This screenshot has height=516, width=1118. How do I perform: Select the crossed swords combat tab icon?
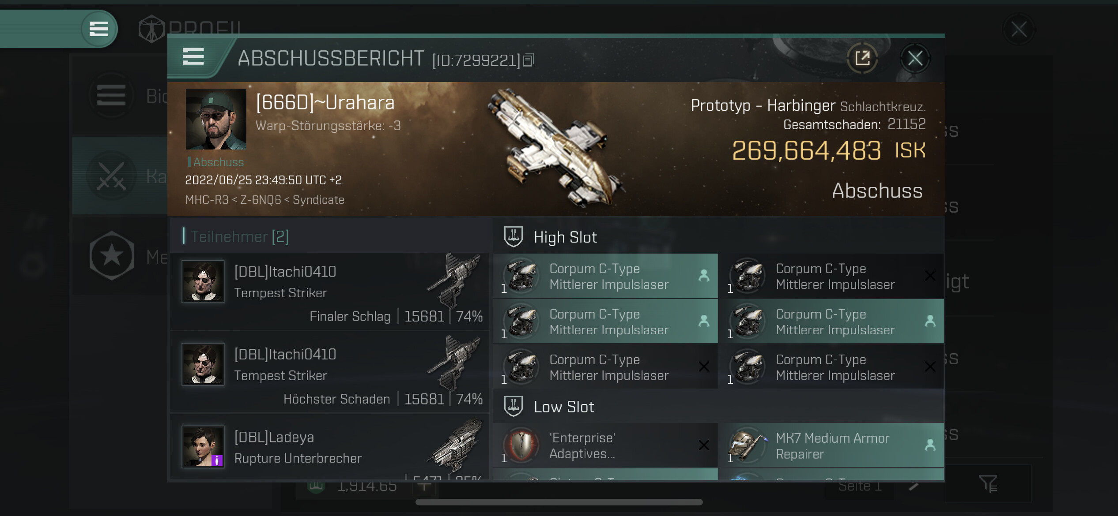[x=111, y=176]
